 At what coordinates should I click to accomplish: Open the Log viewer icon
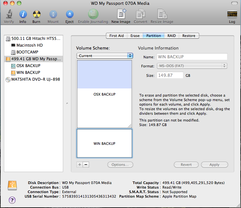[232, 14]
